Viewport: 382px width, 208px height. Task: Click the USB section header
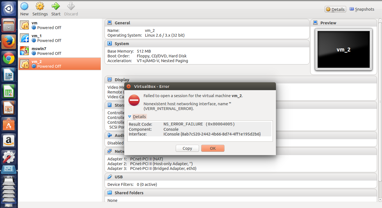point(241,177)
